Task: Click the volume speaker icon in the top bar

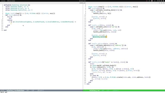Action: pos(160,1)
